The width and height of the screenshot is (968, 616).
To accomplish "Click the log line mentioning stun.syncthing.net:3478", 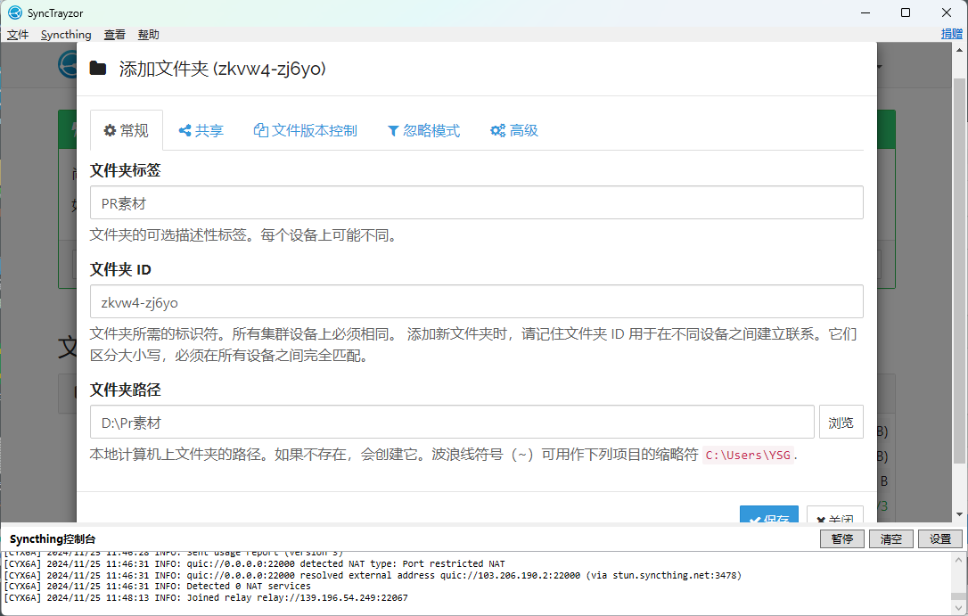I will [373, 575].
